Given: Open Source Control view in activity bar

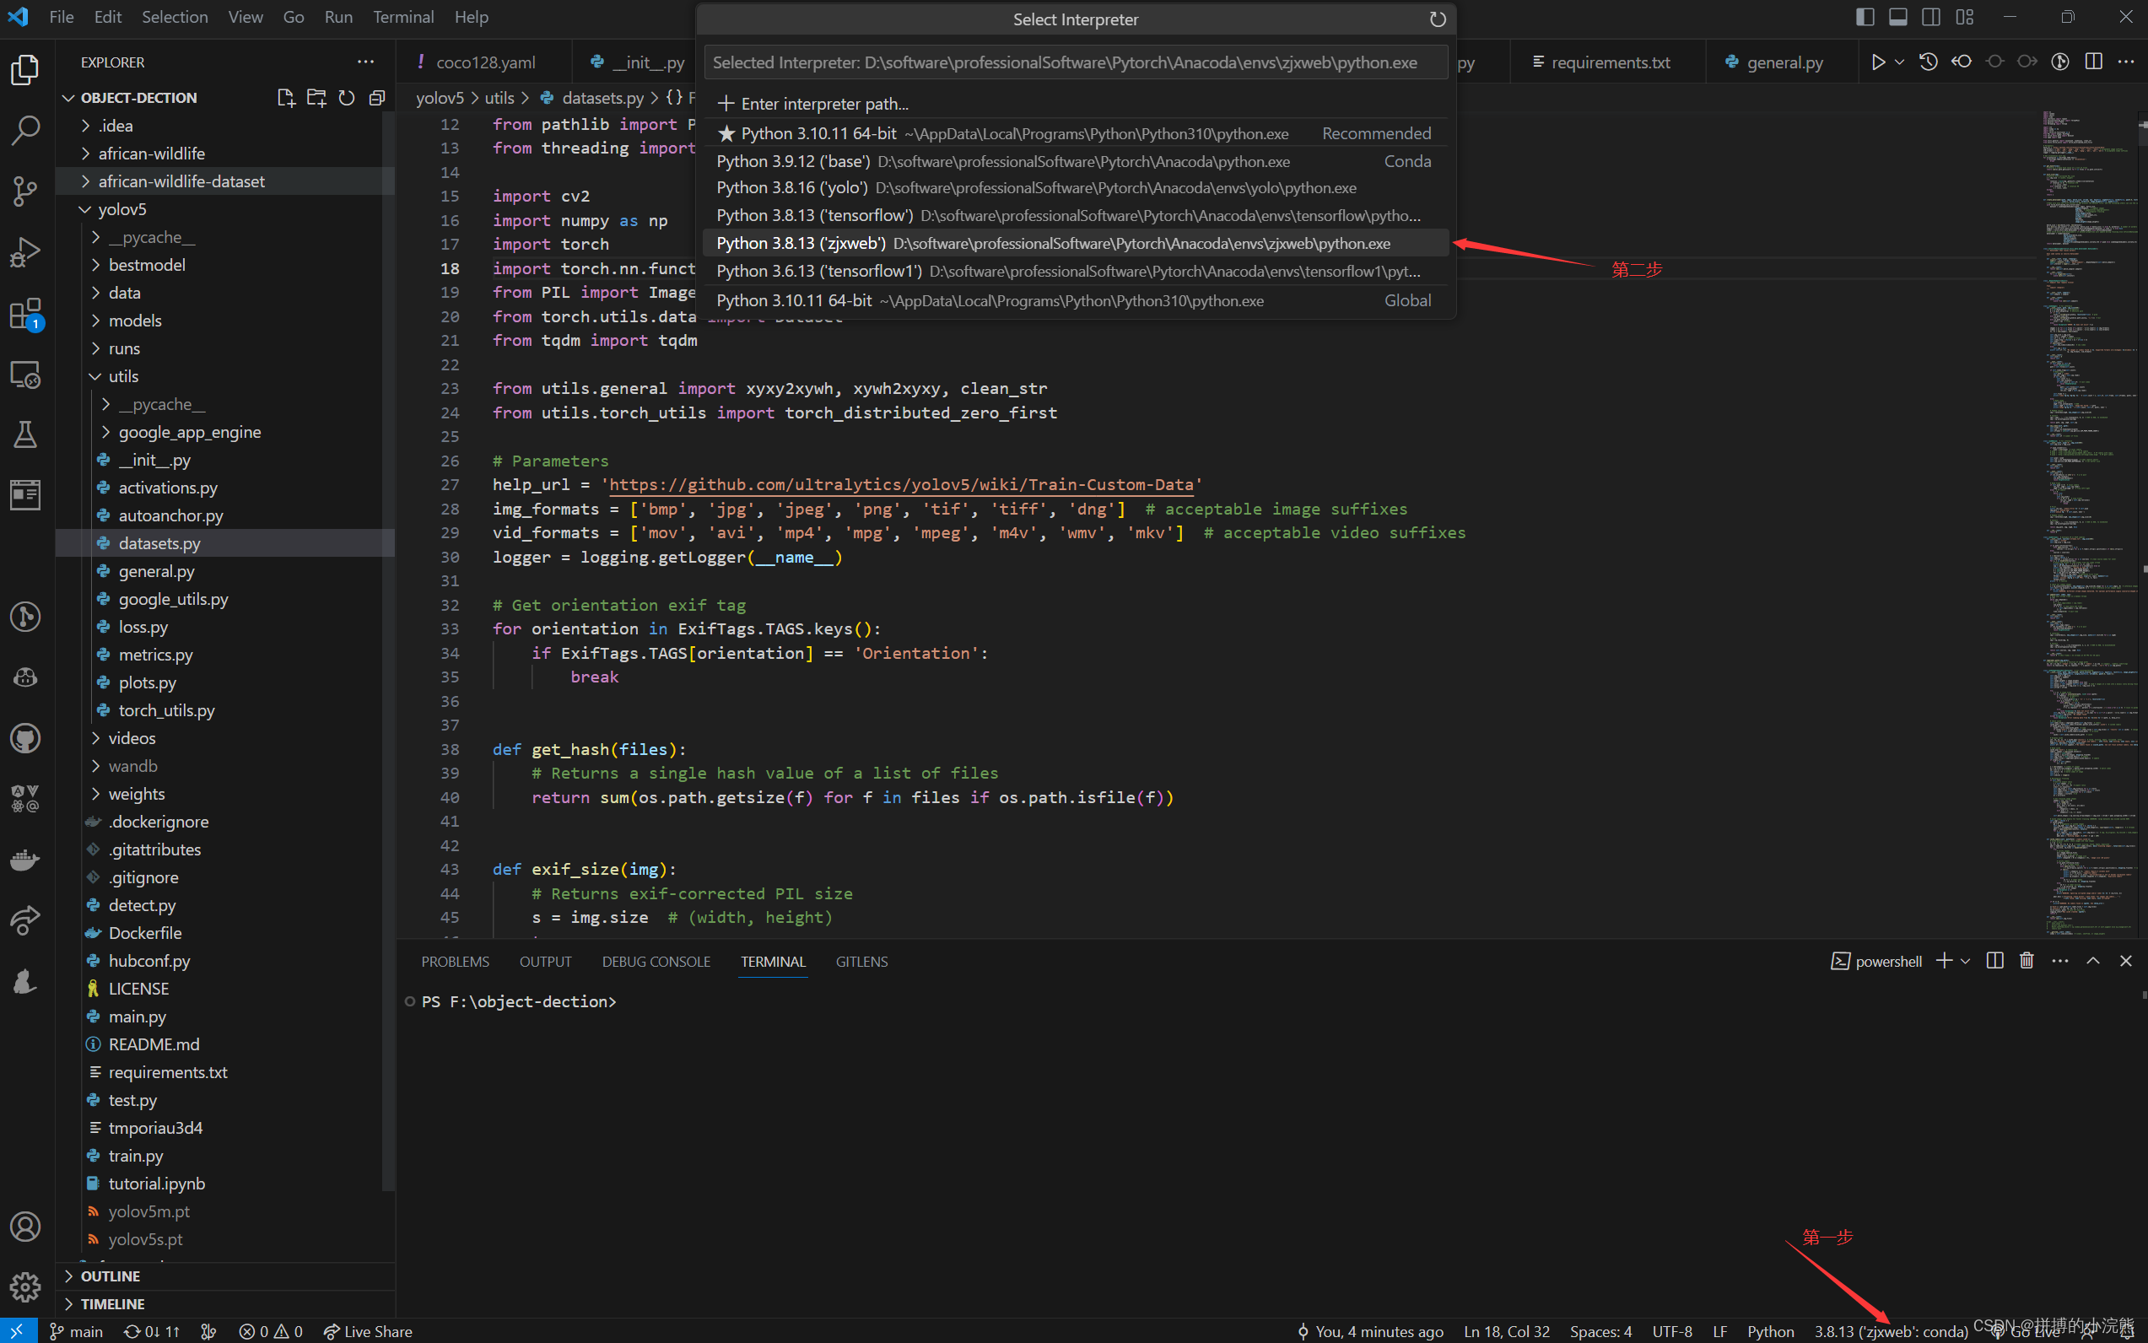Looking at the screenshot, I should [x=24, y=191].
